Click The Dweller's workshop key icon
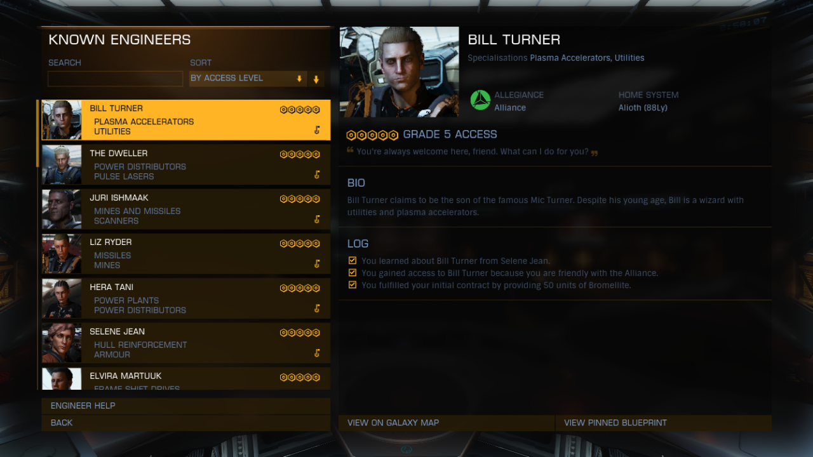This screenshot has width=813, height=457. (317, 175)
